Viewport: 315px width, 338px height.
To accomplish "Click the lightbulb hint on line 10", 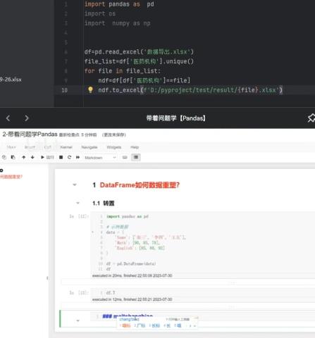I will tap(90, 89).
